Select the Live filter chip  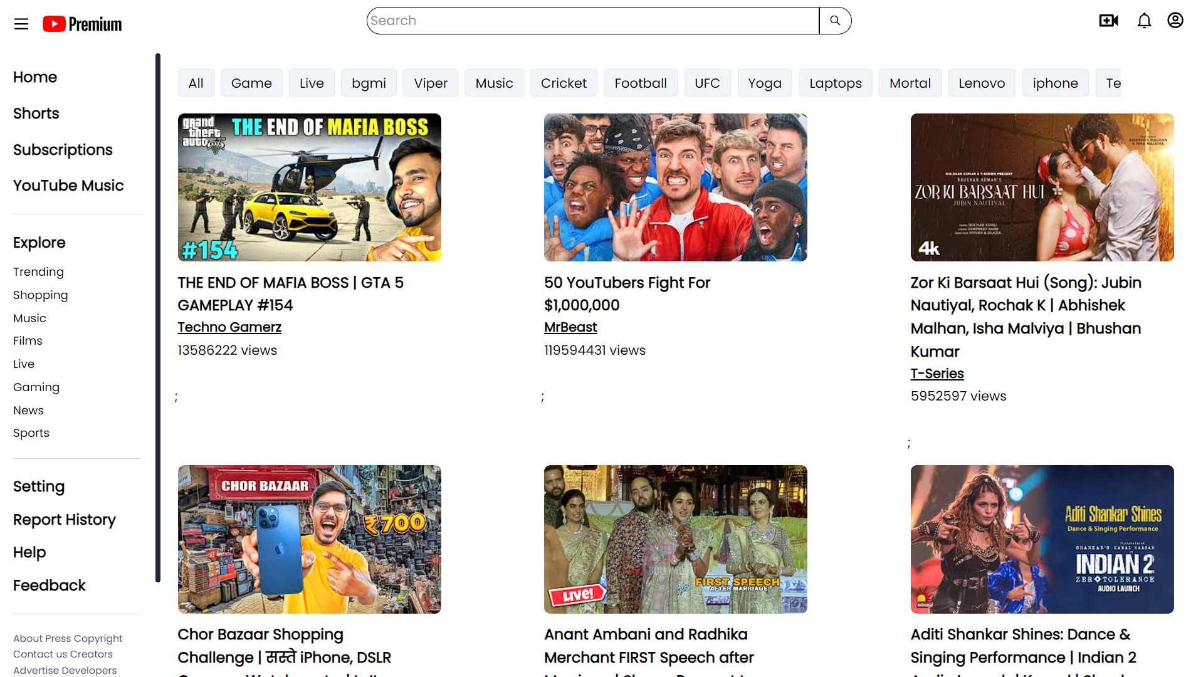(x=312, y=83)
